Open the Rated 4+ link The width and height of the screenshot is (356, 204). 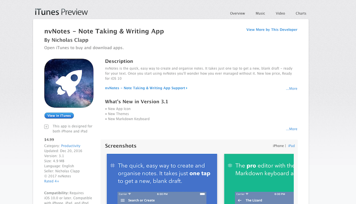(x=52, y=181)
